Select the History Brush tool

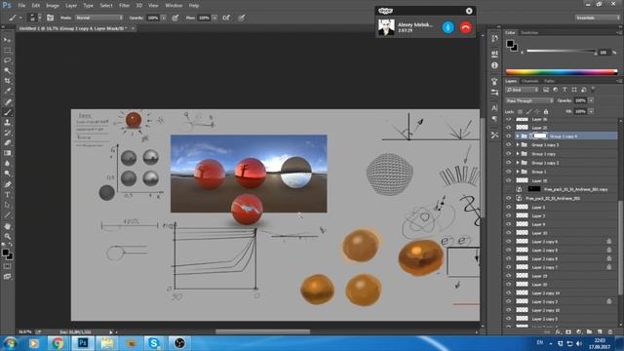(x=7, y=133)
